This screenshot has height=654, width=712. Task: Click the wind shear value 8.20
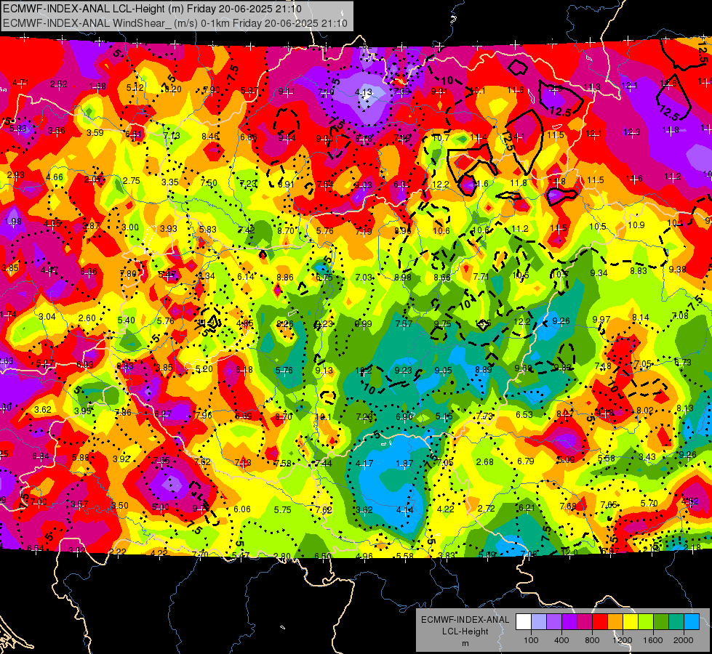point(173,89)
